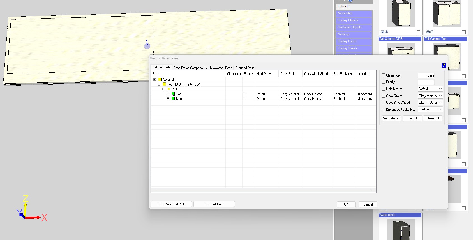Click the blue help question mark icon
Image resolution: width=473 pixels, height=240 pixels.
pyautogui.click(x=443, y=65)
